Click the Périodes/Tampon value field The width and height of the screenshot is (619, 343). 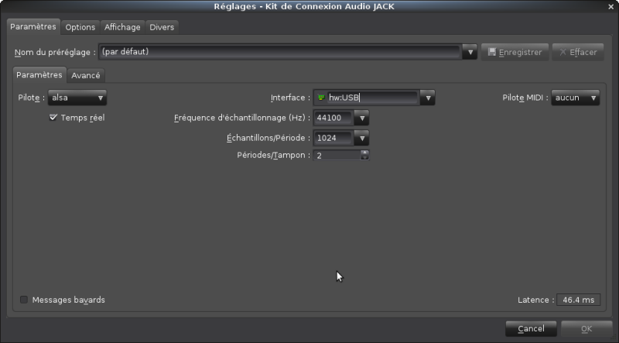(x=337, y=156)
